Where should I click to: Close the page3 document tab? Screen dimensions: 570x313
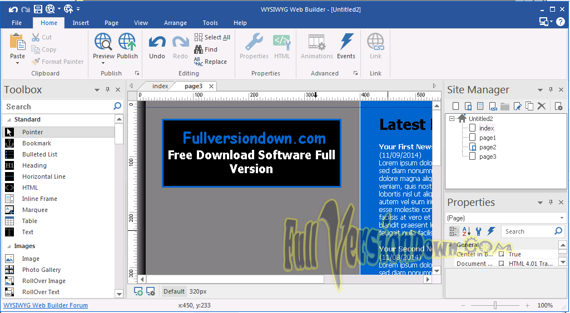(x=211, y=87)
